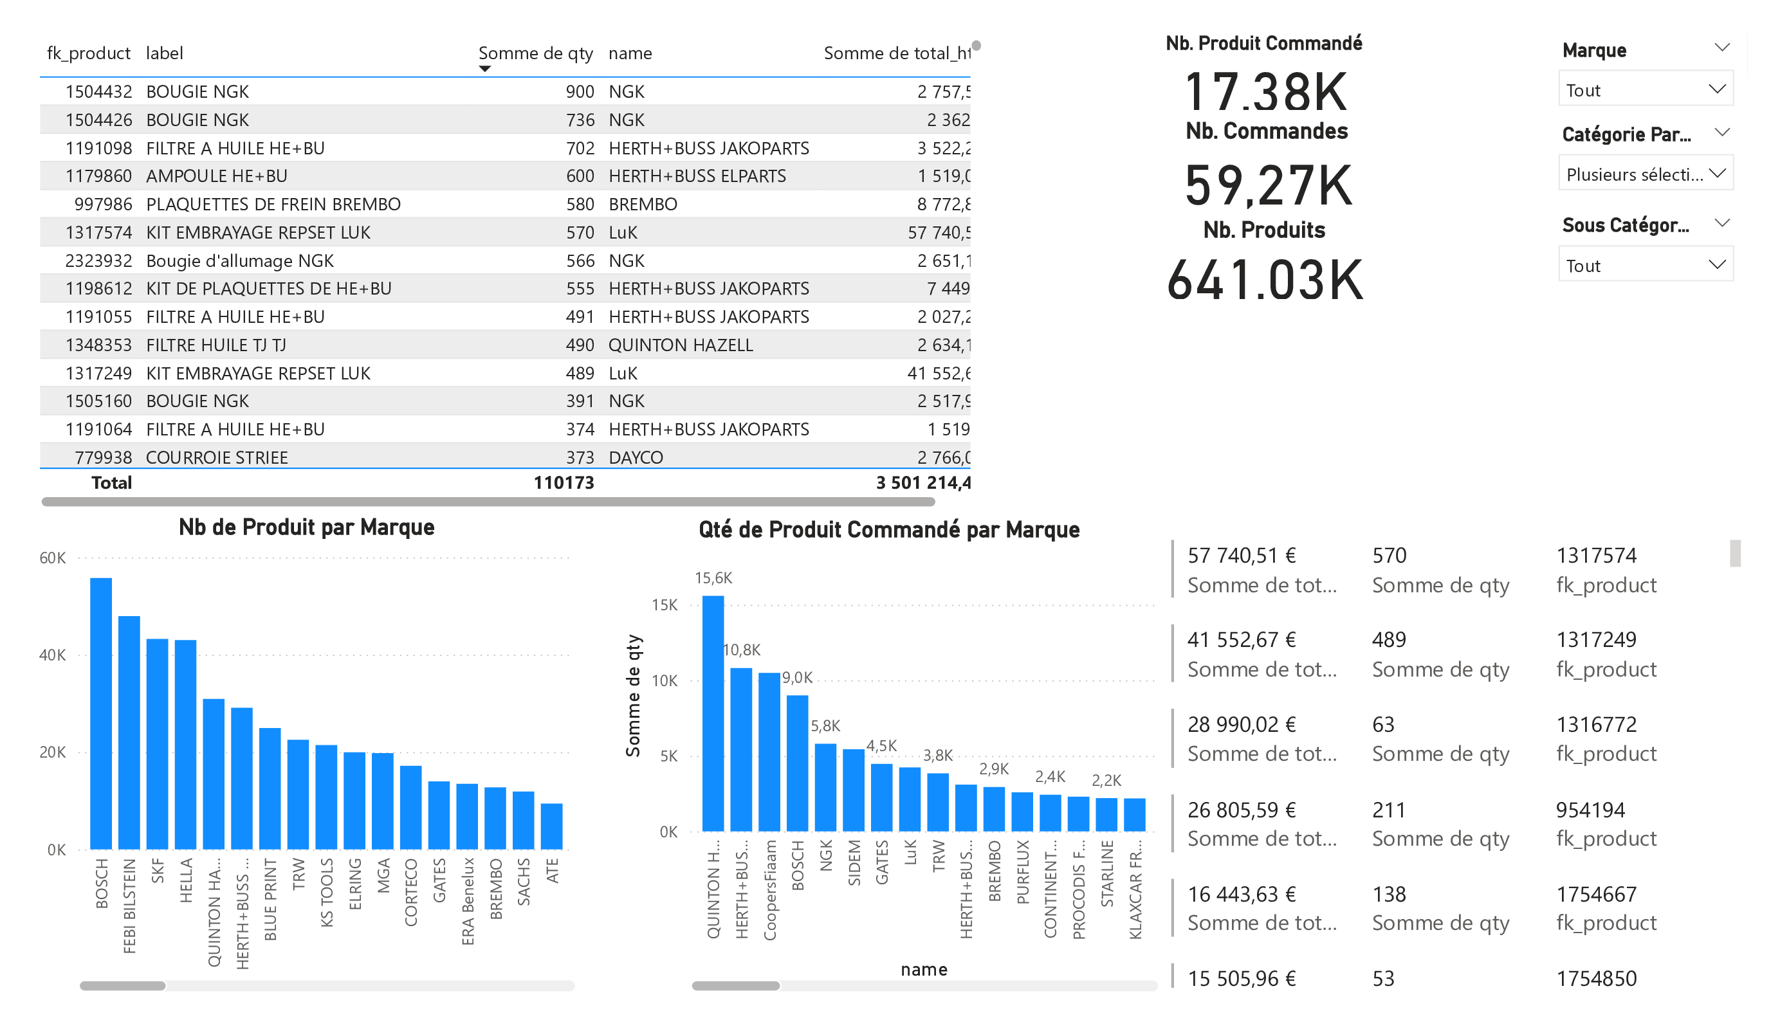
Task: Select the PLAQUETTES DE FREIN BREMBO row
Action: 273,204
